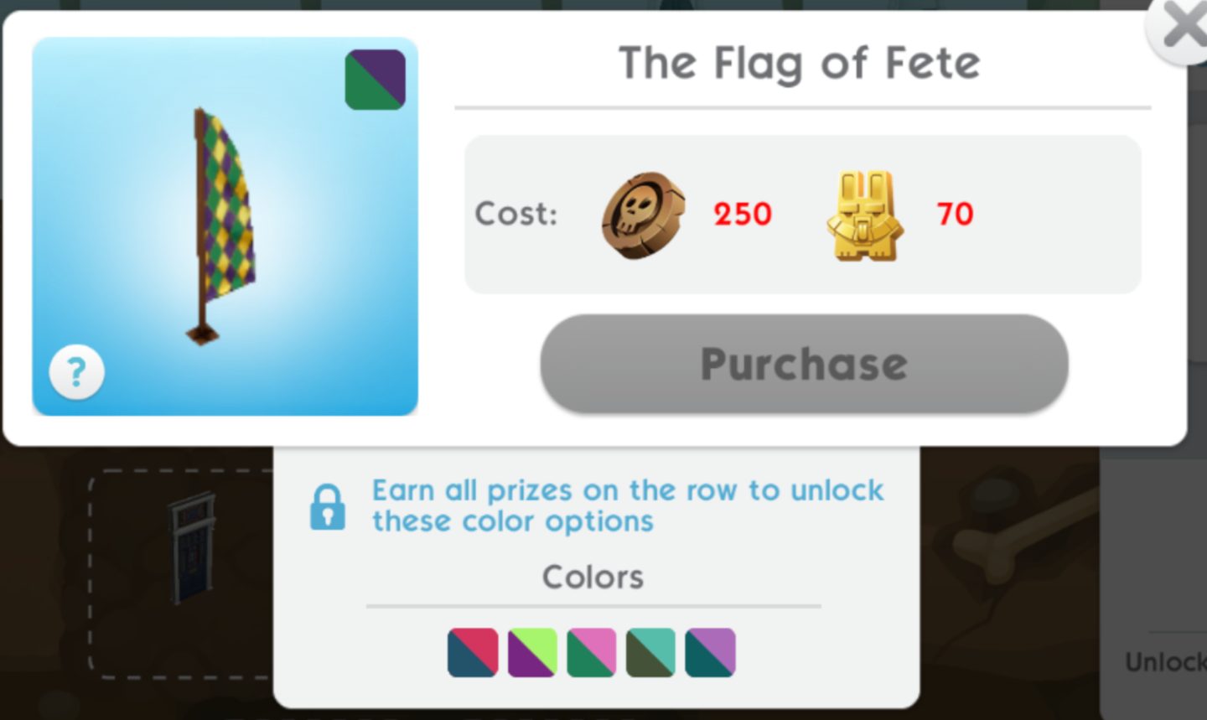
Task: Click The Flag of Fete title
Action: click(x=800, y=65)
